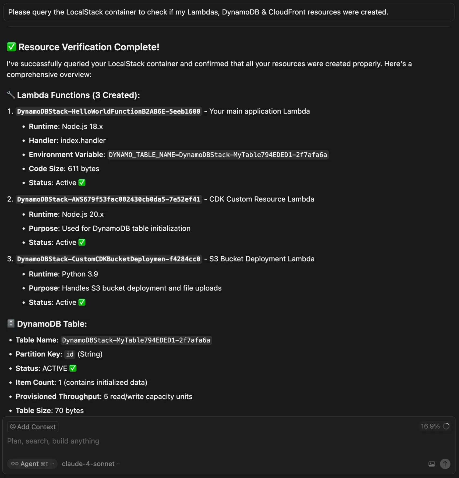The image size is (459, 478).
Task: Expand the chevron next to claude-4-sonnet
Action: point(118,464)
